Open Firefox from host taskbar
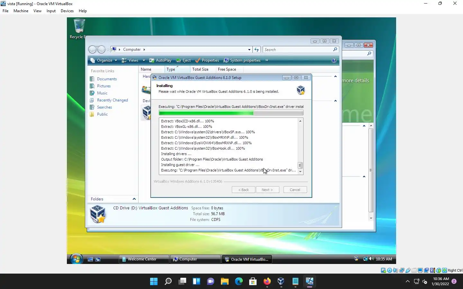This screenshot has width=463, height=289. (x=267, y=282)
